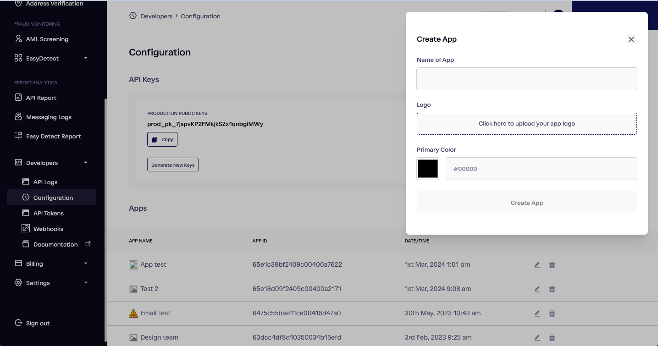Click trash icon for Design team app
Screen dimensions: 658x346
tap(552, 338)
